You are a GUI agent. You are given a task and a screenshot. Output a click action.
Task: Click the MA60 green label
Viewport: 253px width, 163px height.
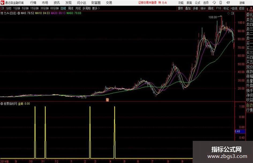[x=74, y=13]
